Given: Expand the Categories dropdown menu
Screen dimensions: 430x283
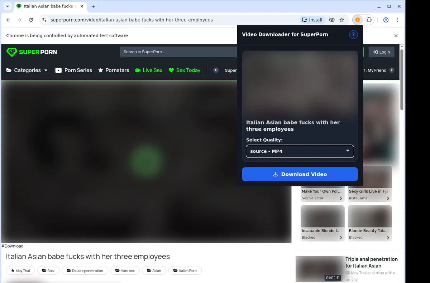Looking at the screenshot, I should [27, 70].
